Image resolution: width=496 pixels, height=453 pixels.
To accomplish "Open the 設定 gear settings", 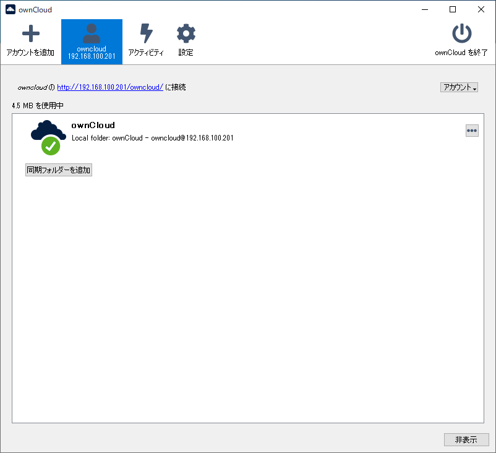I will coord(186,40).
